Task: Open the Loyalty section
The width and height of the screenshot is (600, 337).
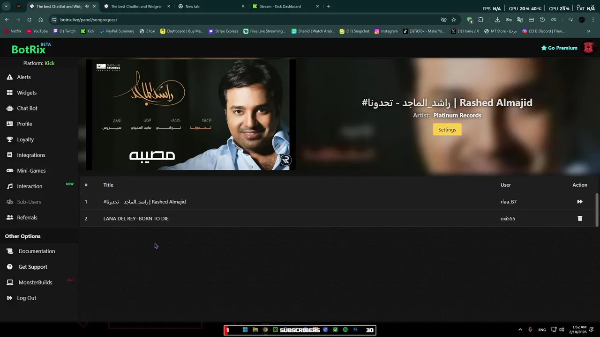Action: 25,139
